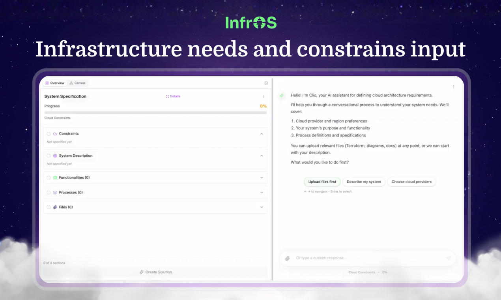
Task: Mark the Constraints section checkbox
Action: coord(49,134)
